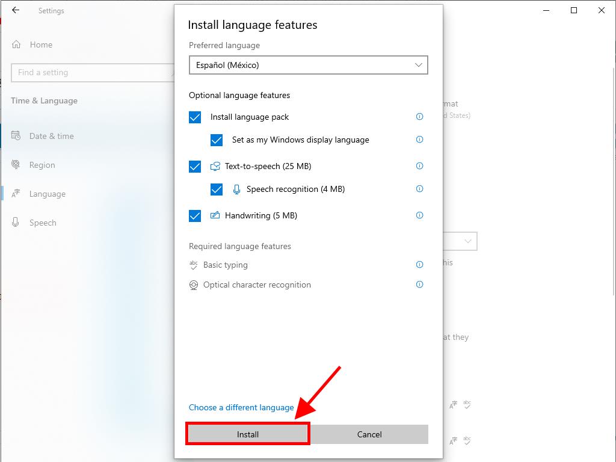Screen dimensions: 616x462
Task: Toggle Set as my Windows display language
Action: pos(217,140)
